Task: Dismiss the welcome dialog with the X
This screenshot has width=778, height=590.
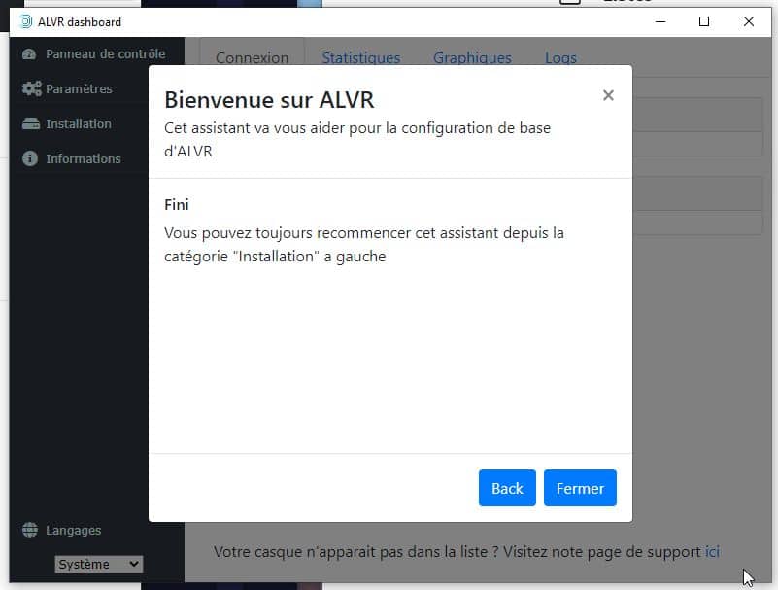Action: click(x=608, y=95)
